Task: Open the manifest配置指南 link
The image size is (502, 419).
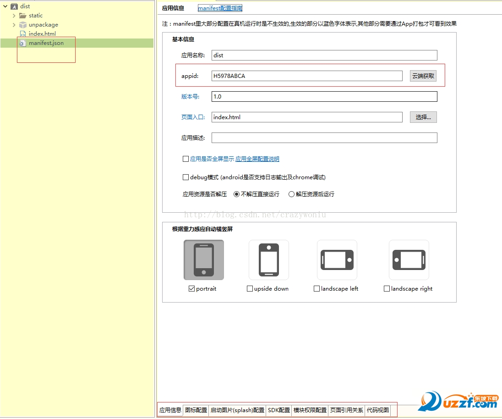Action: (x=220, y=8)
